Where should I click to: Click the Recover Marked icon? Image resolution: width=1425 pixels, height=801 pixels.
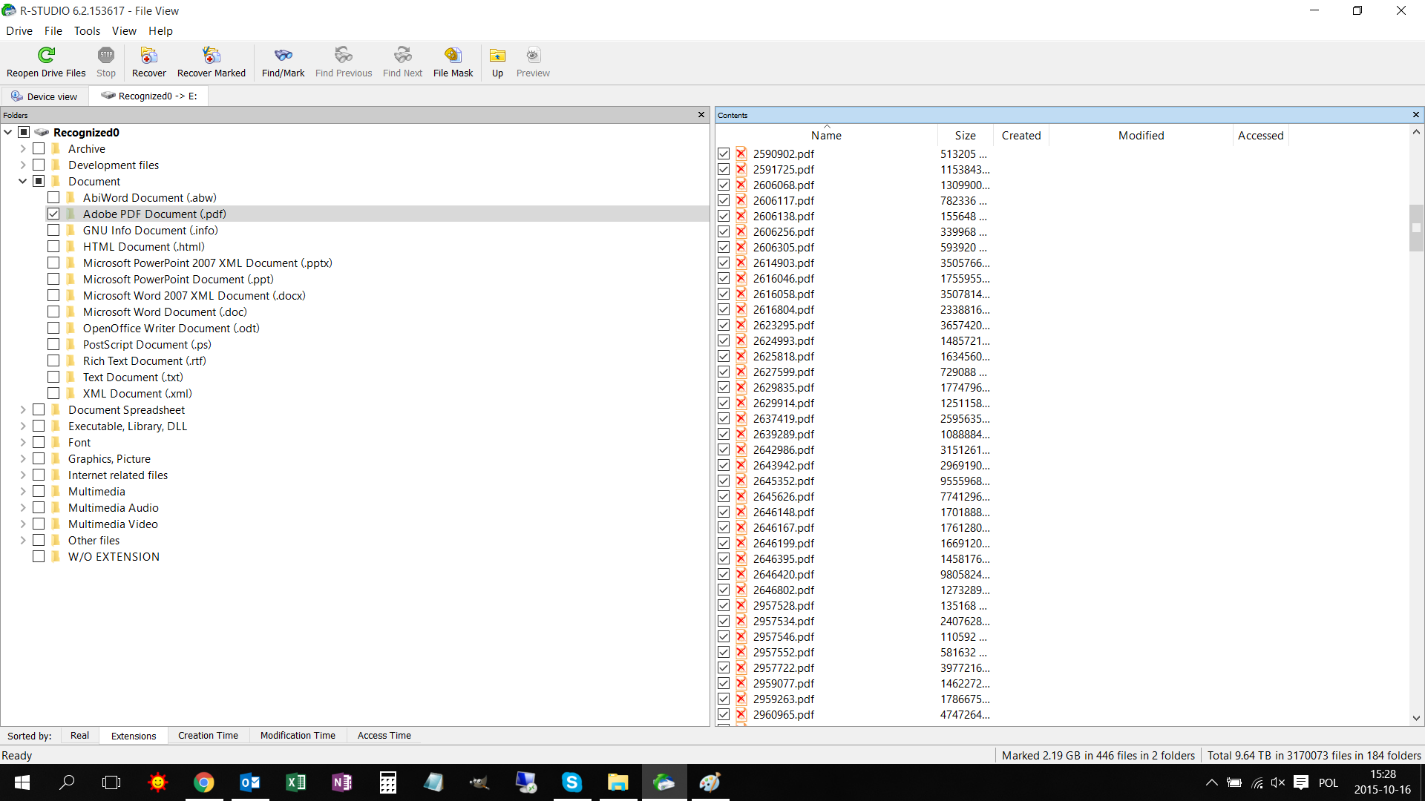[211, 56]
